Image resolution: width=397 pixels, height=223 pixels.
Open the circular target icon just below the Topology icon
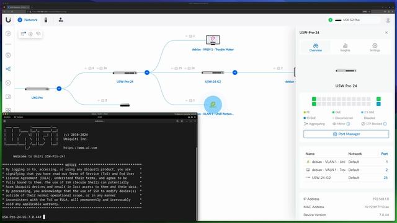coord(8,82)
